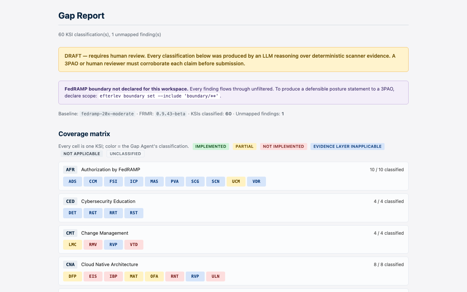The image size is (467, 292).
Task: Select the SCN KSI cell
Action: (216, 181)
